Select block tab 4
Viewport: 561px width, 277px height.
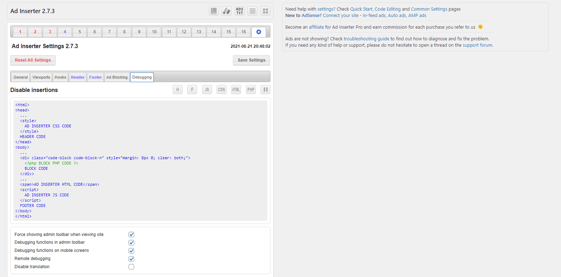coord(65,32)
